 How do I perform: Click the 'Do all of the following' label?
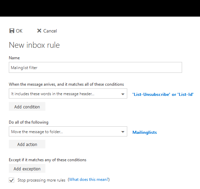pos(28,122)
